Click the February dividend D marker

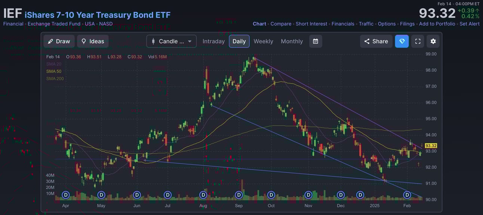click(407, 195)
